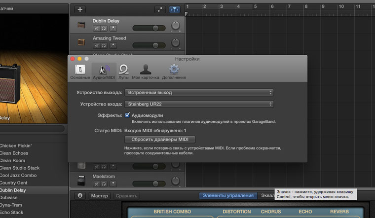Click the DISTORTION section label on amp

tap(236, 212)
